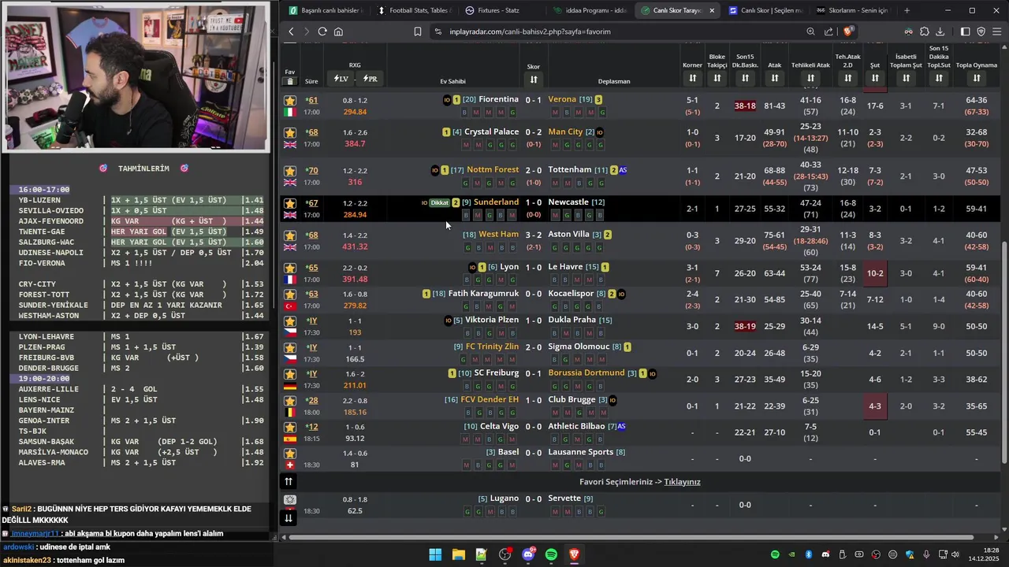Sort by Atak column arrows
This screenshot has height=567, width=1009.
pyautogui.click(x=775, y=78)
